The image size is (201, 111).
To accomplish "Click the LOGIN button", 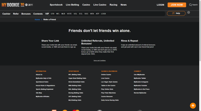I will pyautogui.click(x=160, y=5).
